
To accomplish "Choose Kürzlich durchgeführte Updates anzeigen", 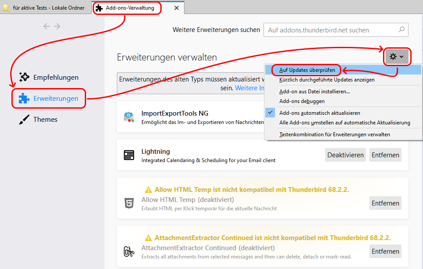I will [x=343, y=80].
